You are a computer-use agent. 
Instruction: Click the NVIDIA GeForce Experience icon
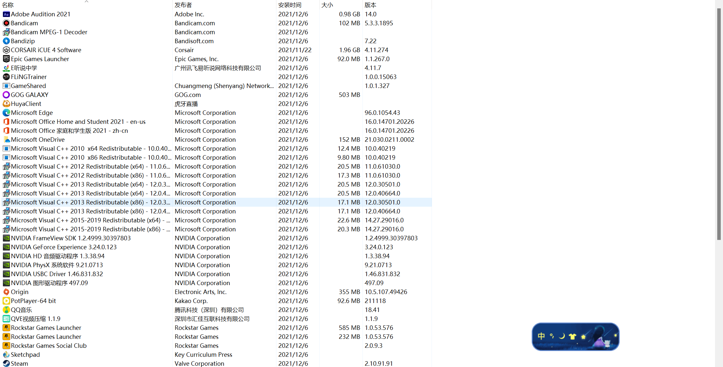coord(6,247)
